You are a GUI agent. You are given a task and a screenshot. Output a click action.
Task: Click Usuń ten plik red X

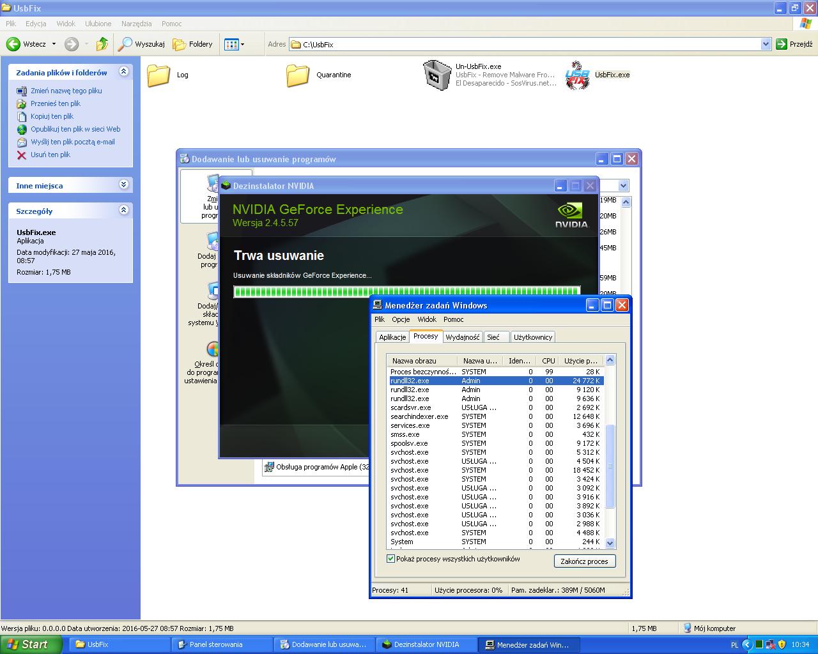click(x=22, y=155)
